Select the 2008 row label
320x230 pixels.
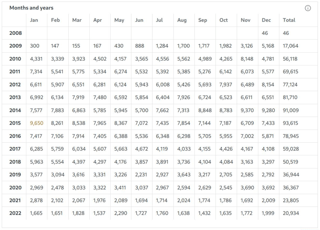pos(16,33)
